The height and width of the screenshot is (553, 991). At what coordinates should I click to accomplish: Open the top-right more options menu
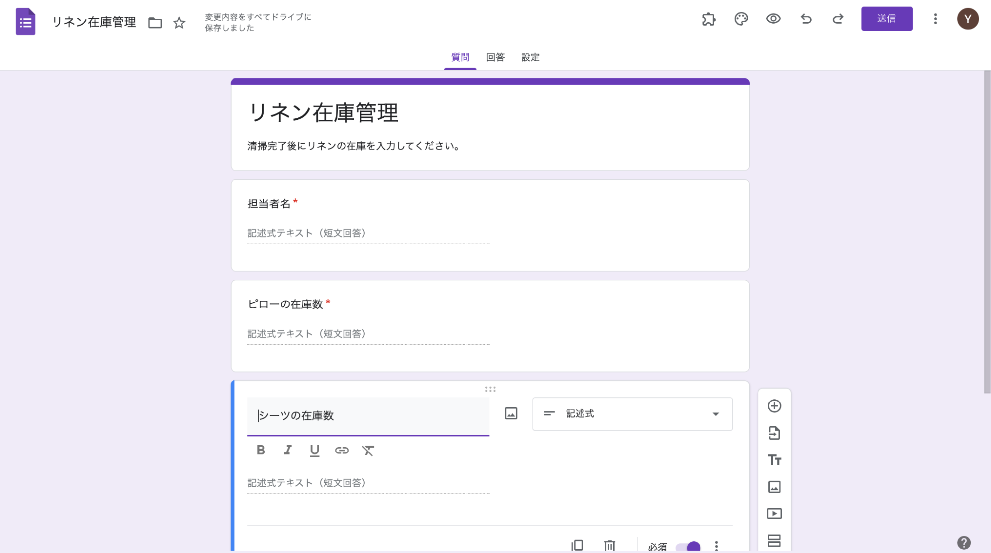click(935, 19)
